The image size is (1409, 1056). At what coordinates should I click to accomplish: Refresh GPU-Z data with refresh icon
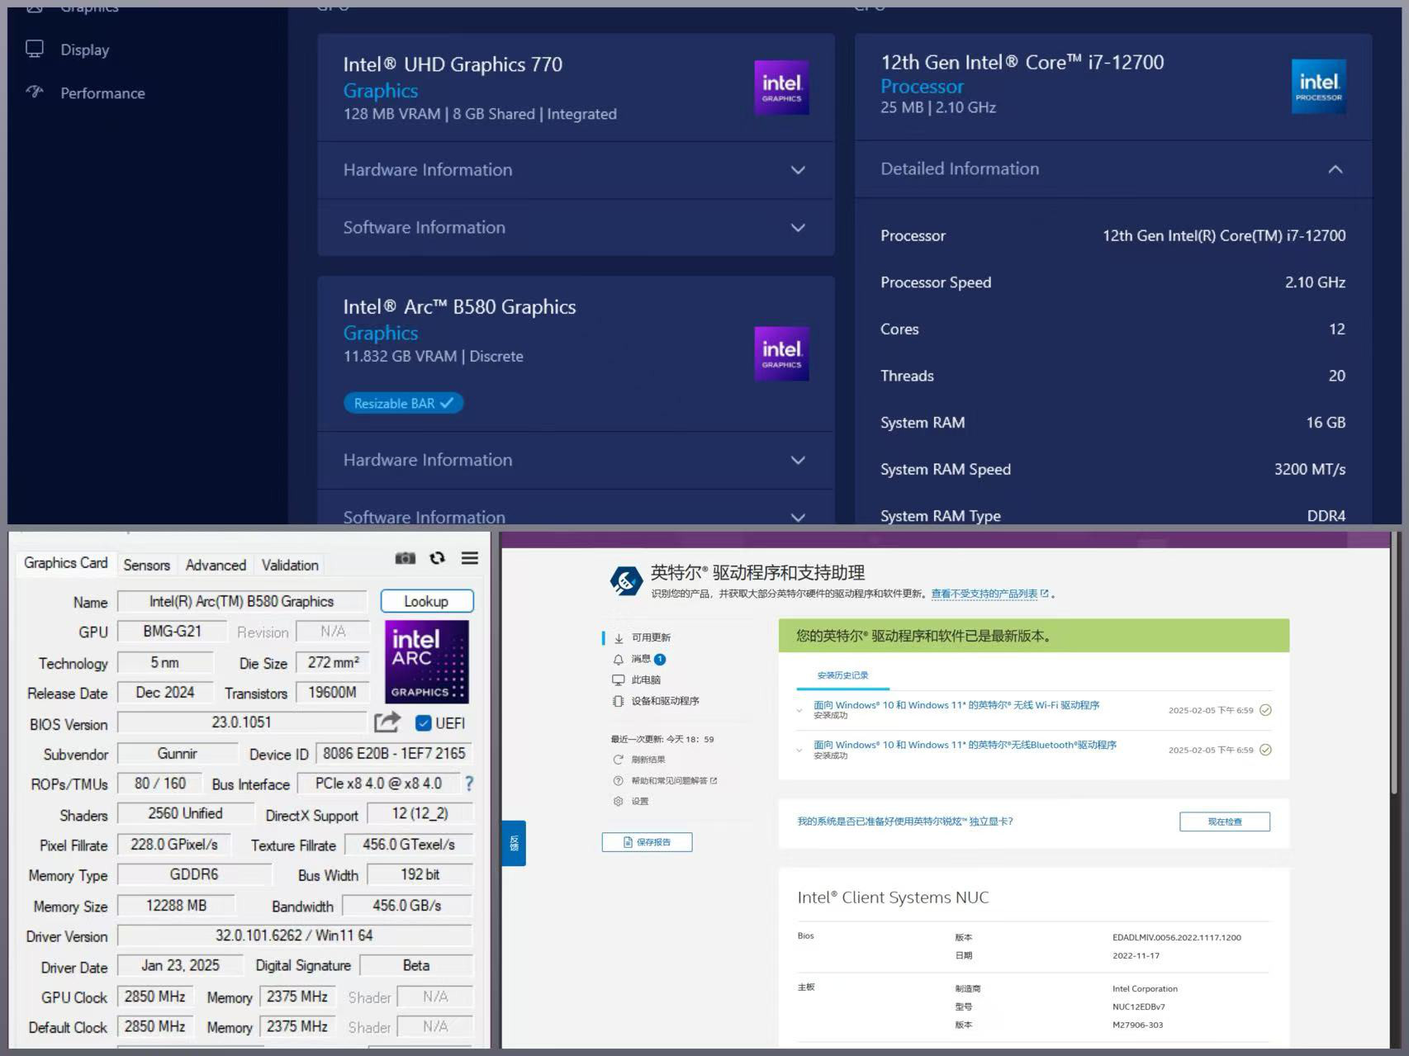pos(438,559)
